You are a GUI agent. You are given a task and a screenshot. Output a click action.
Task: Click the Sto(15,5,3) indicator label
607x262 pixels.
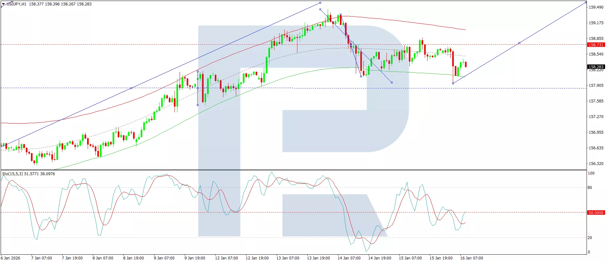click(12, 174)
